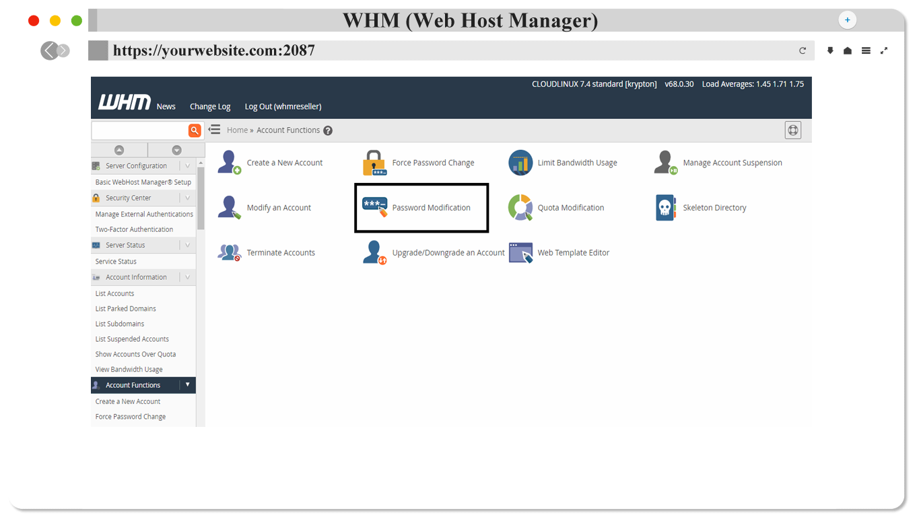Collapse the Account Information section chevron
Screen dimensions: 917x517
pyautogui.click(x=188, y=277)
